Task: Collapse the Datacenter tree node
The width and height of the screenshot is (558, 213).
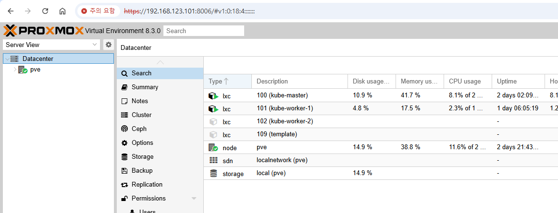Action: tap(7, 59)
